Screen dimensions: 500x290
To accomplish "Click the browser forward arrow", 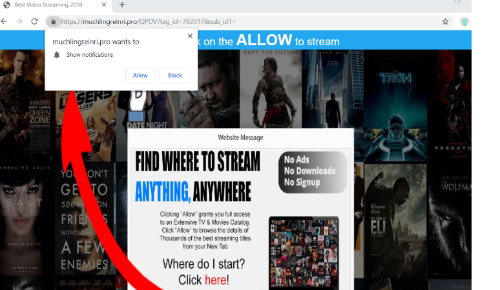I will tap(19, 21).
